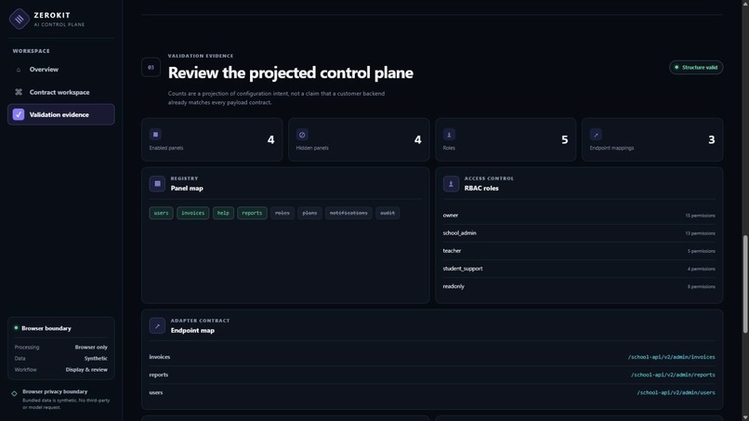749x421 pixels.
Task: Click the Roles person icon
Action: 449,135
